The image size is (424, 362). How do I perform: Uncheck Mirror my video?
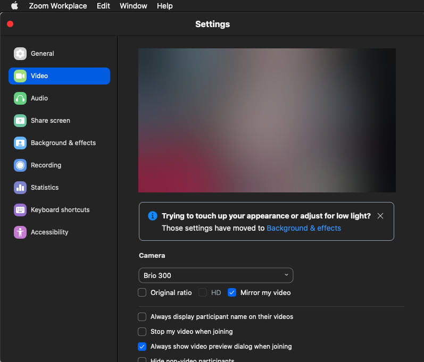coord(232,292)
